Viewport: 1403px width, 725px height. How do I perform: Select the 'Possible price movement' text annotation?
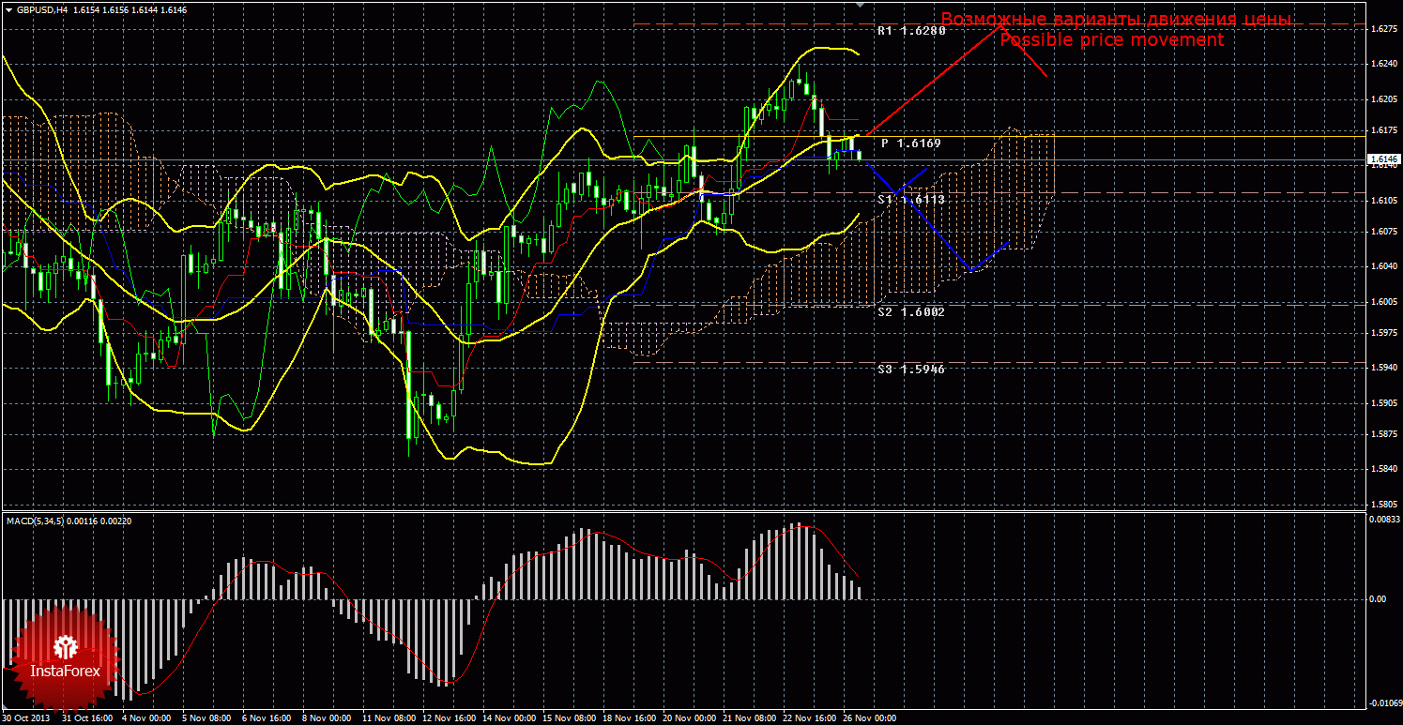pos(1111,40)
